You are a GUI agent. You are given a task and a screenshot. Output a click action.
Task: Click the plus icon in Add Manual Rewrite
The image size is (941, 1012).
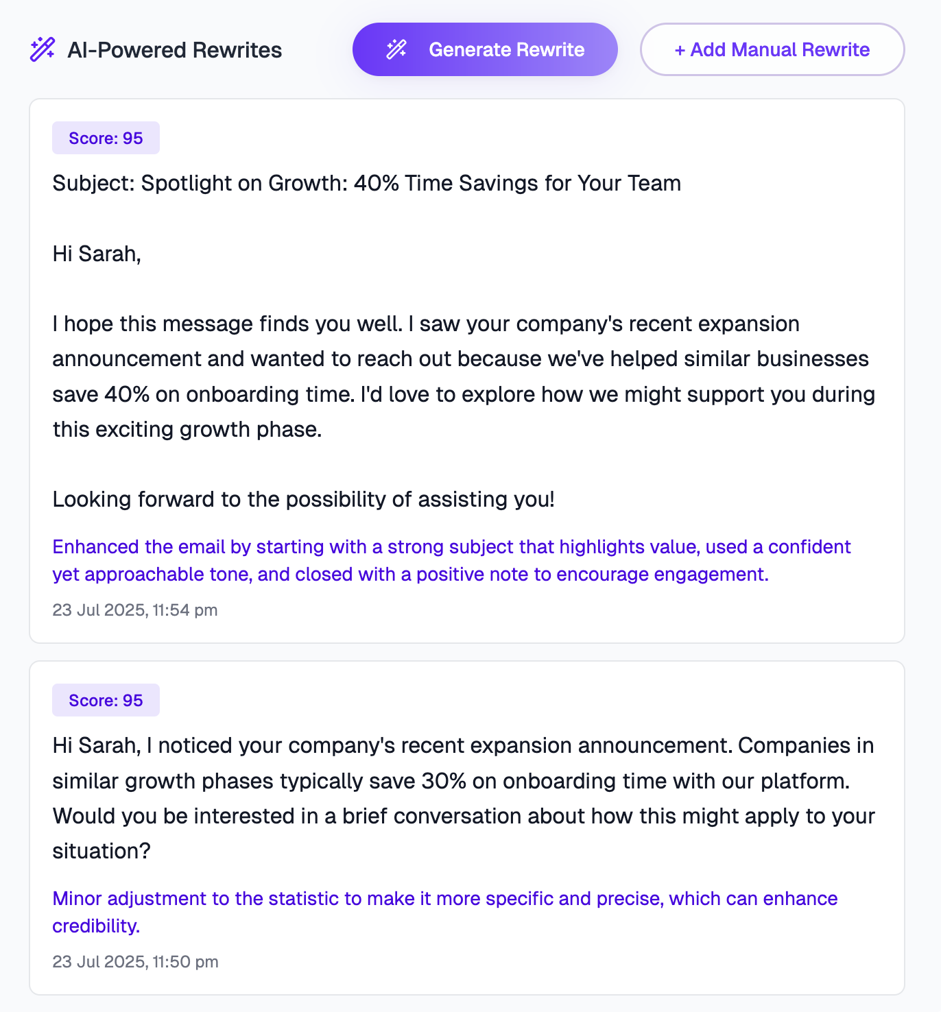click(x=680, y=49)
